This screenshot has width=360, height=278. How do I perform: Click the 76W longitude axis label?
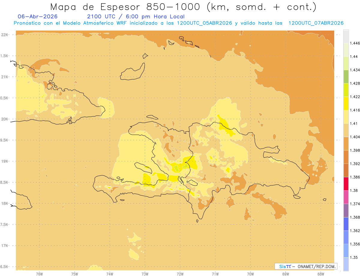39,274
